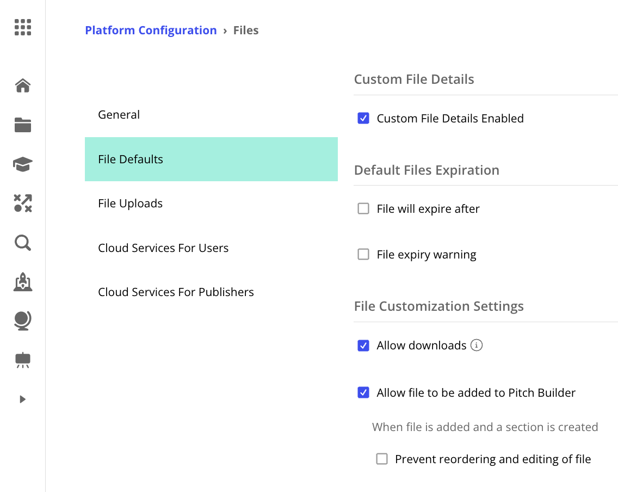Expand the sidebar with the arrow

click(22, 399)
